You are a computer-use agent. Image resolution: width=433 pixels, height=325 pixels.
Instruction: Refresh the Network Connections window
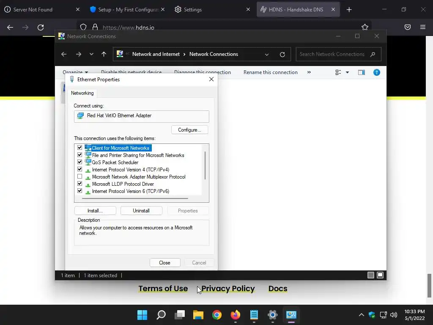click(x=282, y=55)
